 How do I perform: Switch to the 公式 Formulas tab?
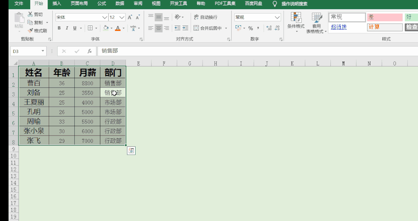point(101,4)
